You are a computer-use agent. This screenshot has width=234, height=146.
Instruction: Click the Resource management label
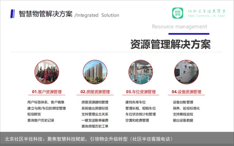[x=180, y=27]
